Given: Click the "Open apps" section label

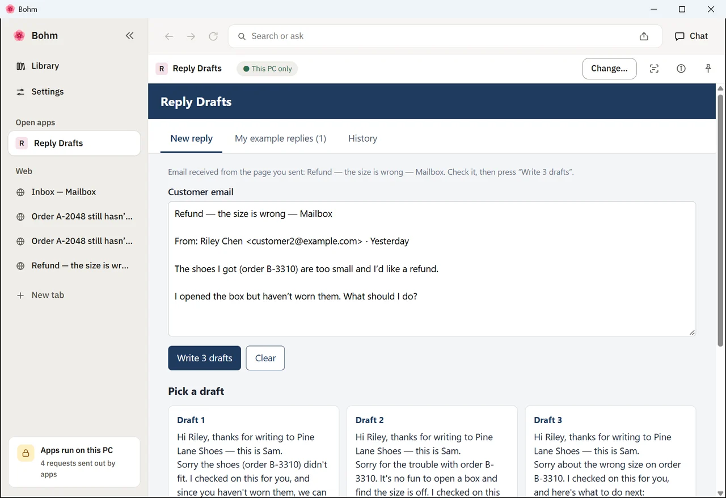Looking at the screenshot, I should (35, 123).
